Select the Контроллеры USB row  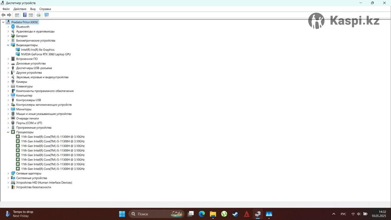tap(29, 100)
